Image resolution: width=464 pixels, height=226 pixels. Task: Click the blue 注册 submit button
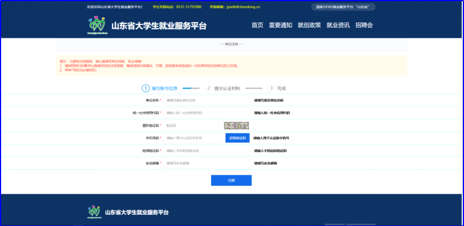tap(231, 180)
